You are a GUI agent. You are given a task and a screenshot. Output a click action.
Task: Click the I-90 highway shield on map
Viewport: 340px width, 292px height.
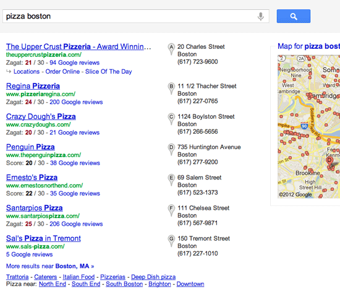[304, 126]
